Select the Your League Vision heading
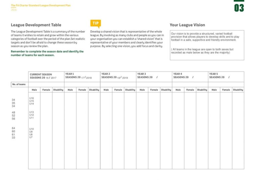The height and width of the screenshot is (180, 255). [187, 25]
